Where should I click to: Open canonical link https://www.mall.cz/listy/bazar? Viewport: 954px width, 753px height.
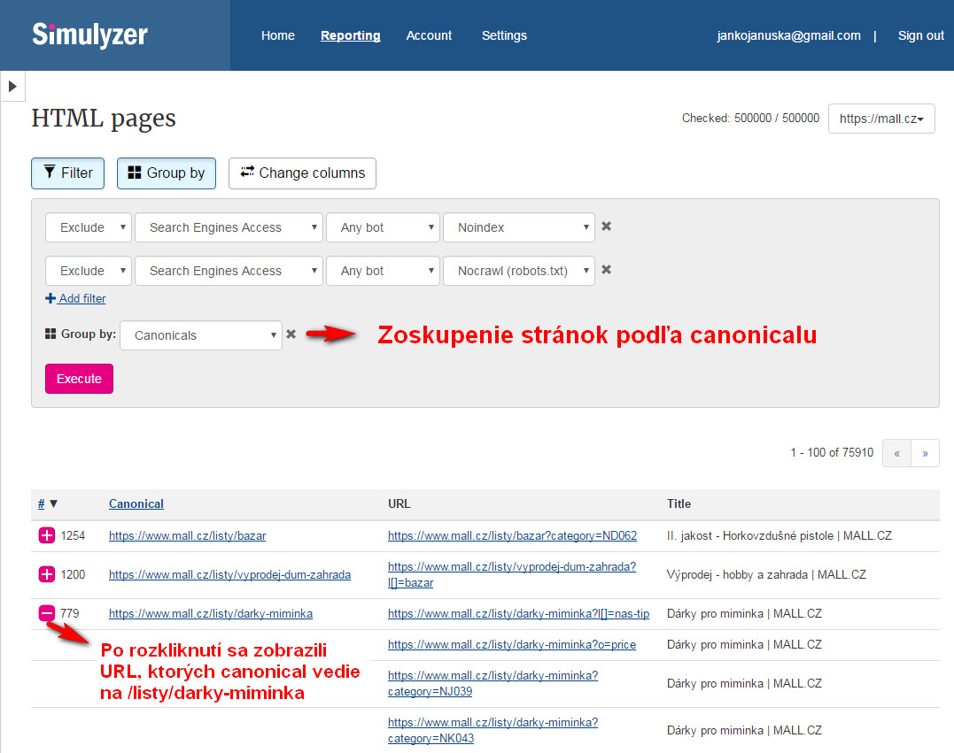pos(188,536)
